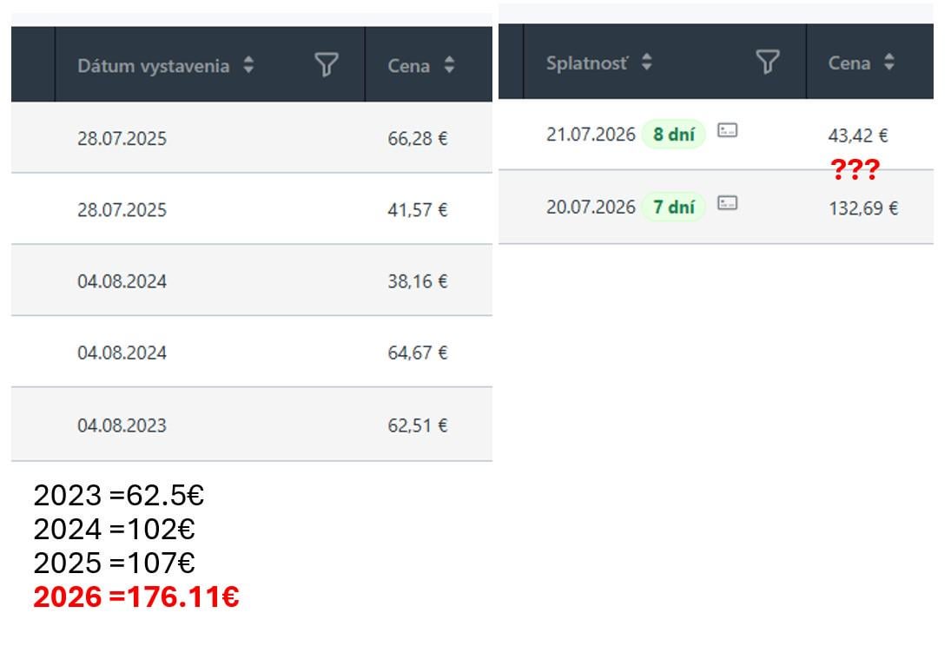Sort the left table by Cena arrows
951x646 pixels.
click(x=449, y=64)
